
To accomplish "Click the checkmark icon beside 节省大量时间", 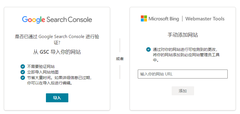I will (22, 78).
